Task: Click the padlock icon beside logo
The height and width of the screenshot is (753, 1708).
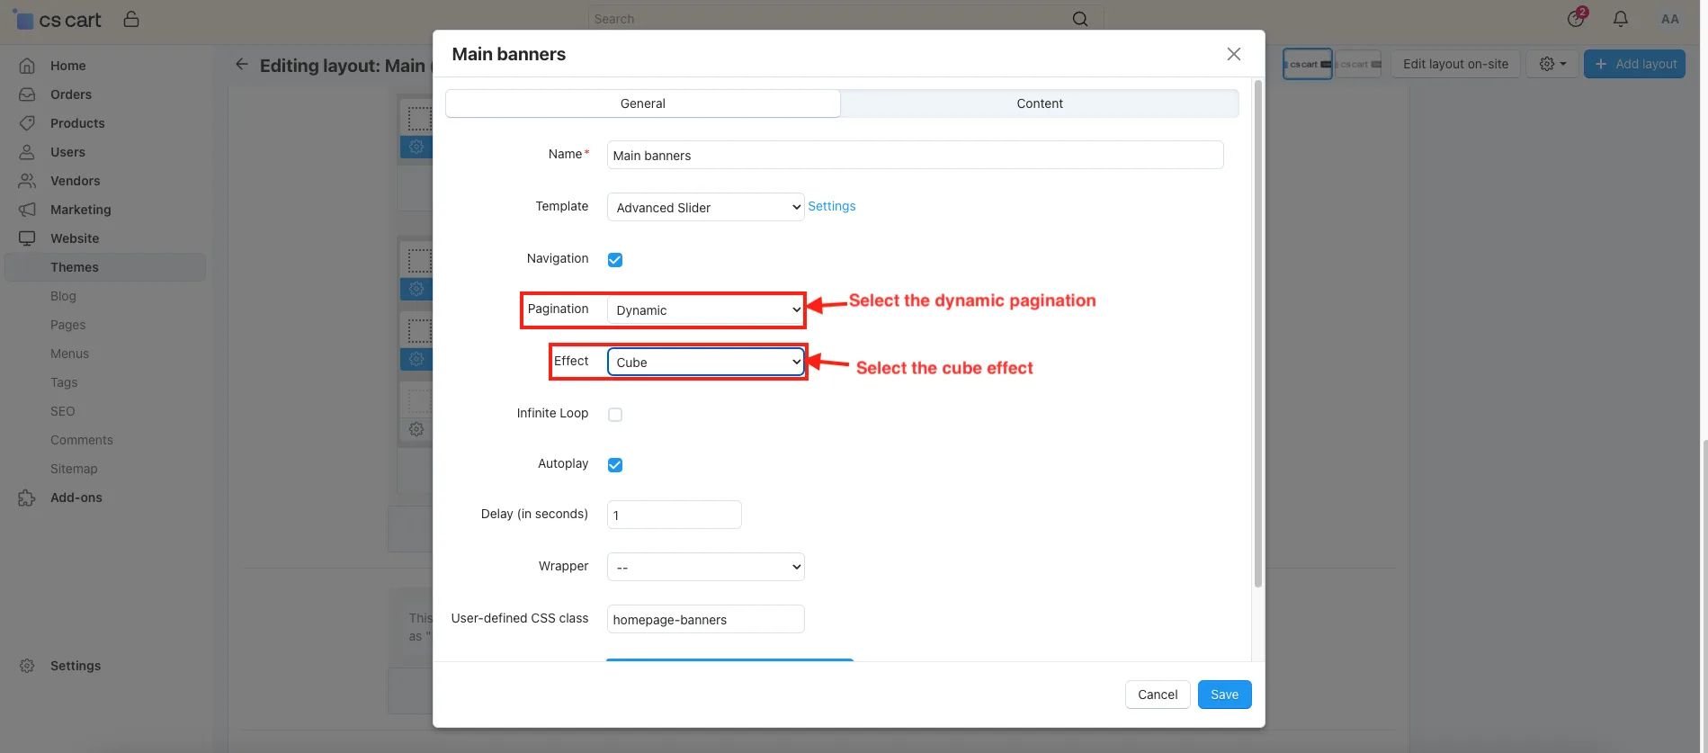Action: (x=131, y=19)
